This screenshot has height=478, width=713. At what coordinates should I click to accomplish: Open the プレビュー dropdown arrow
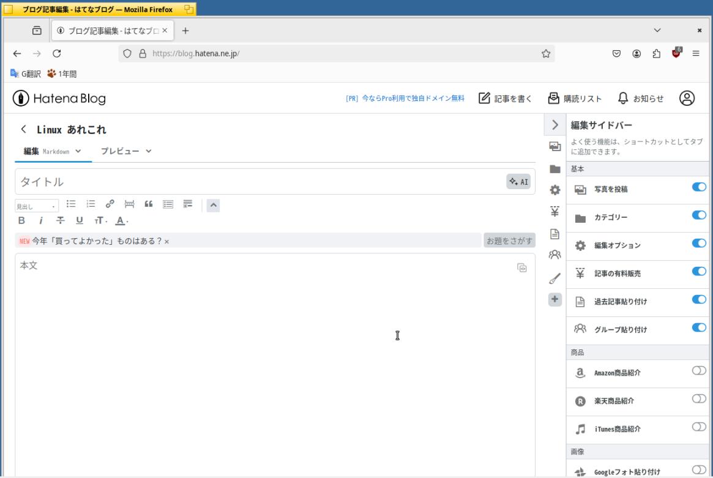(x=149, y=151)
